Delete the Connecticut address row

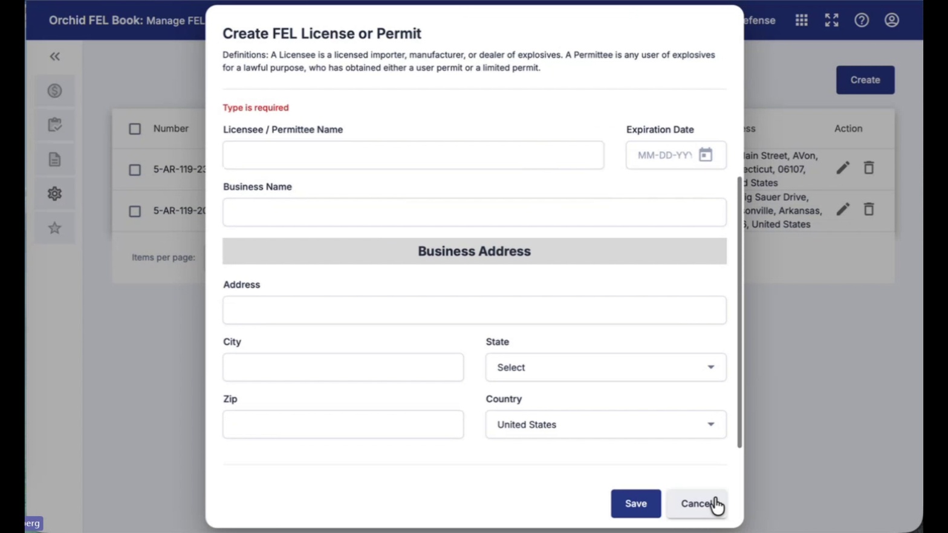pyautogui.click(x=869, y=167)
